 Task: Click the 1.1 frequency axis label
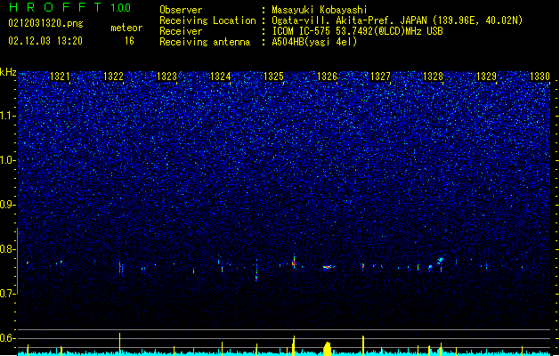click(x=8, y=116)
